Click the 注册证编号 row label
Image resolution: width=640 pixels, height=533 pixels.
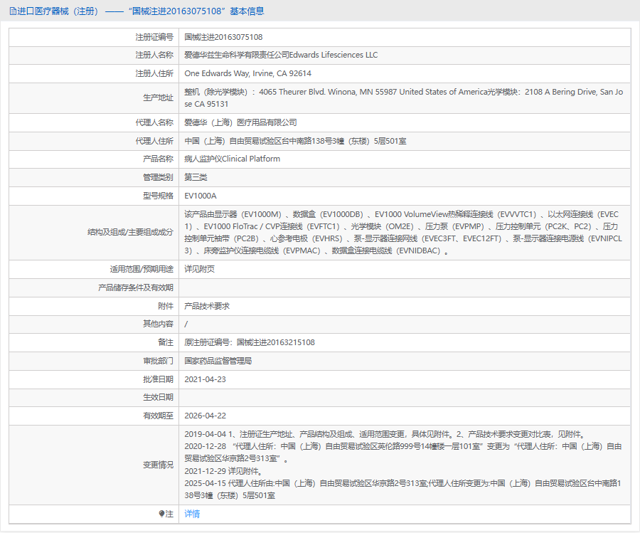click(x=154, y=37)
